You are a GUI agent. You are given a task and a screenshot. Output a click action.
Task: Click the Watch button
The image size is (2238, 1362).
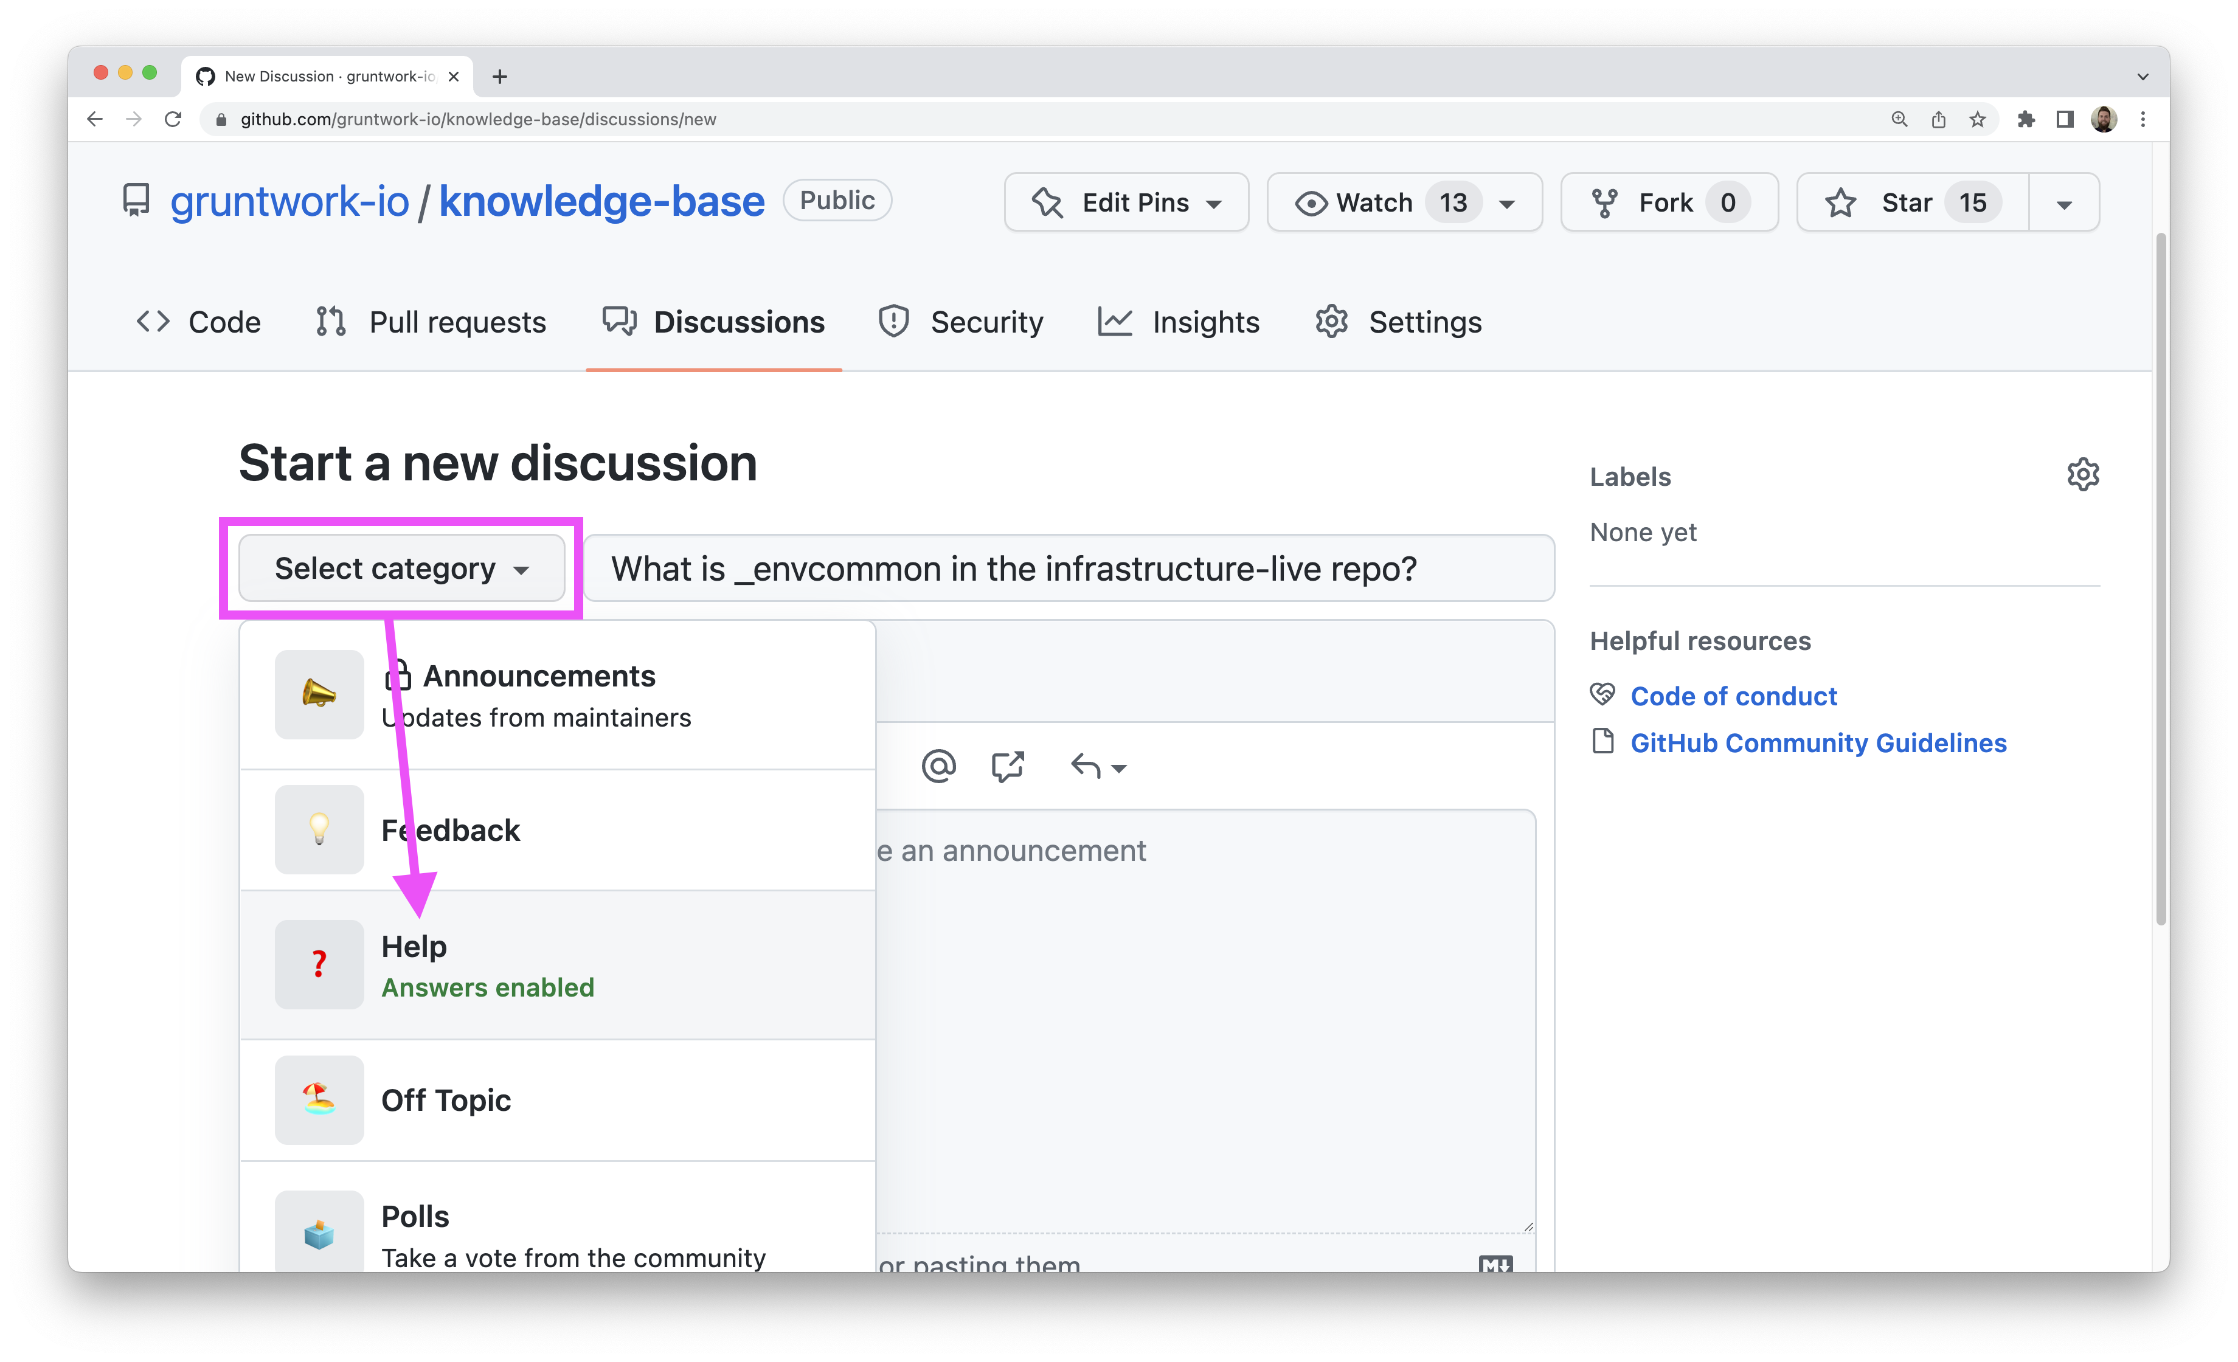[x=1403, y=202]
